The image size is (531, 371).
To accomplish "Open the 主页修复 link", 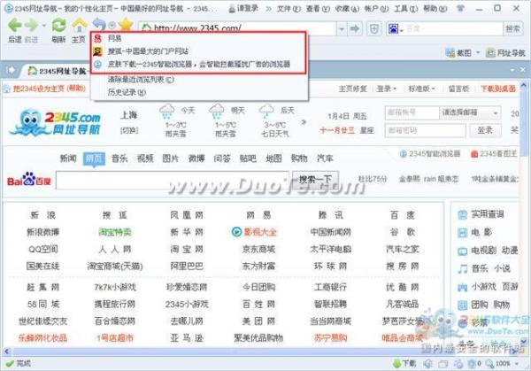I will point(352,89).
